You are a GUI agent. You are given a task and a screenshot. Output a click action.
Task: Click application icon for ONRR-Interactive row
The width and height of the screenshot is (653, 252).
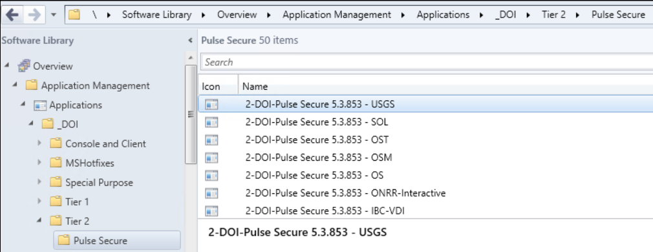tap(211, 194)
